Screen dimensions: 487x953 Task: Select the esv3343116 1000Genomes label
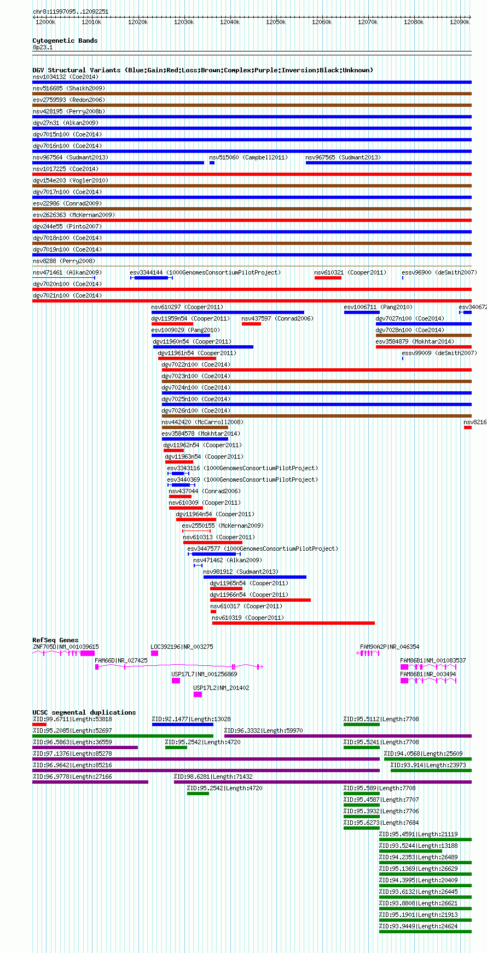tap(242, 468)
